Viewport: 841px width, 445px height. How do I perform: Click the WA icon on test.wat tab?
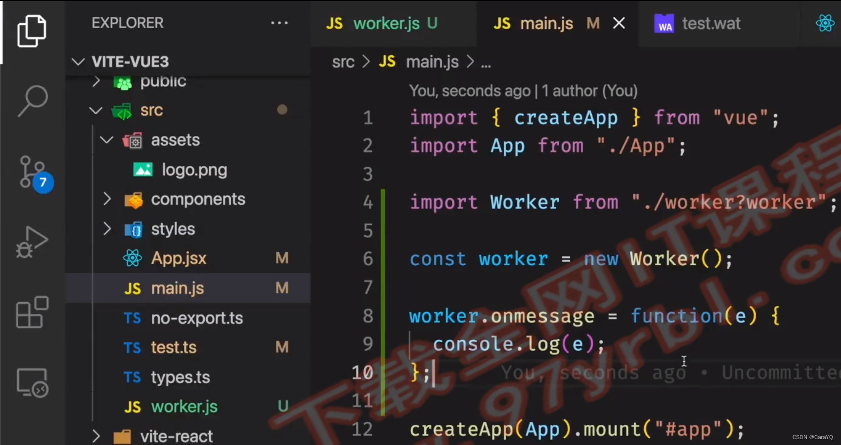click(664, 24)
